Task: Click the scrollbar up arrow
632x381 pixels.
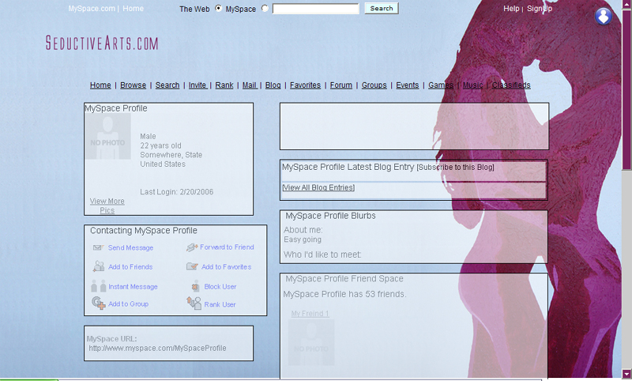Action: (x=626, y=4)
